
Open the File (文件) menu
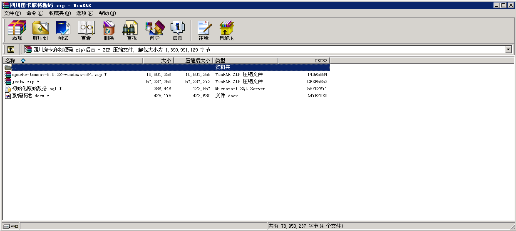click(x=12, y=13)
